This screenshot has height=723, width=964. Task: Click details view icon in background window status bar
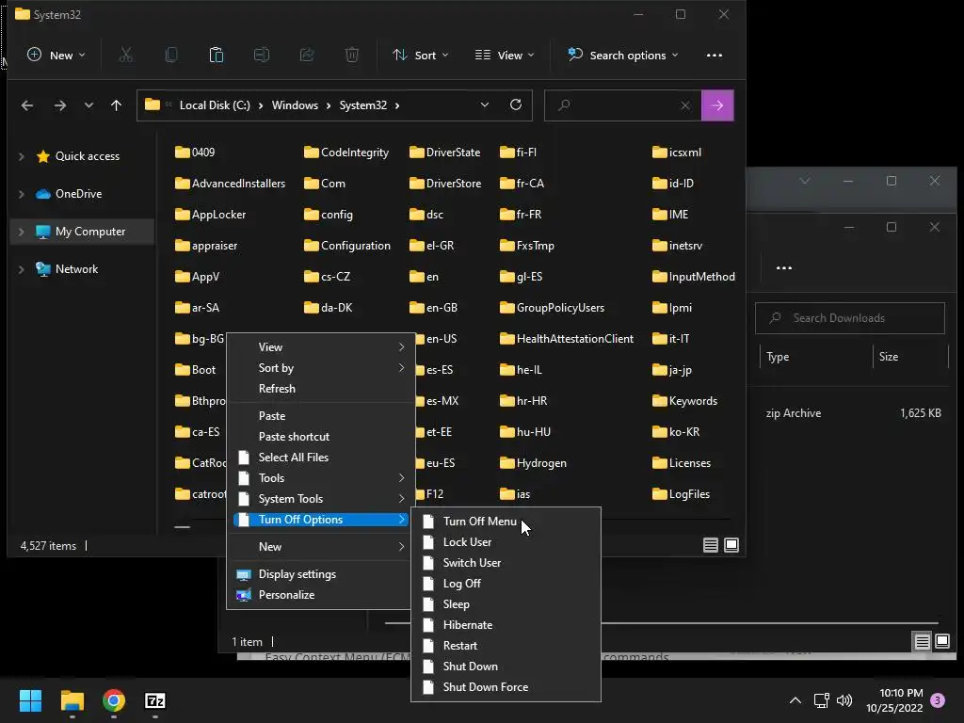click(923, 642)
